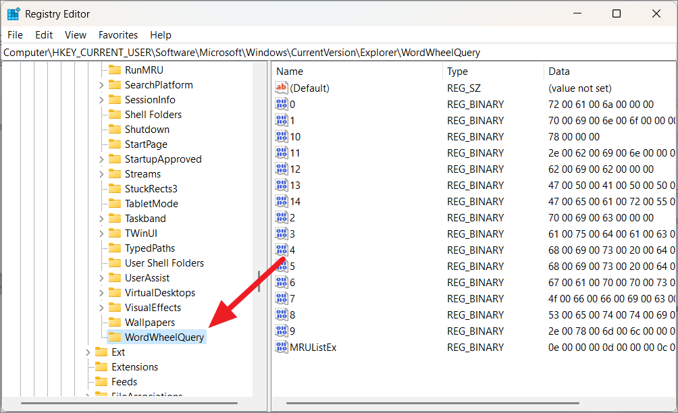The image size is (678, 413).
Task: Click the data cell '78 00 00 00'
Action: pos(574,136)
